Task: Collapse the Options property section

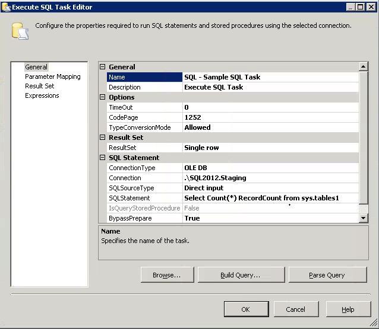Action: pyautogui.click(x=102, y=97)
